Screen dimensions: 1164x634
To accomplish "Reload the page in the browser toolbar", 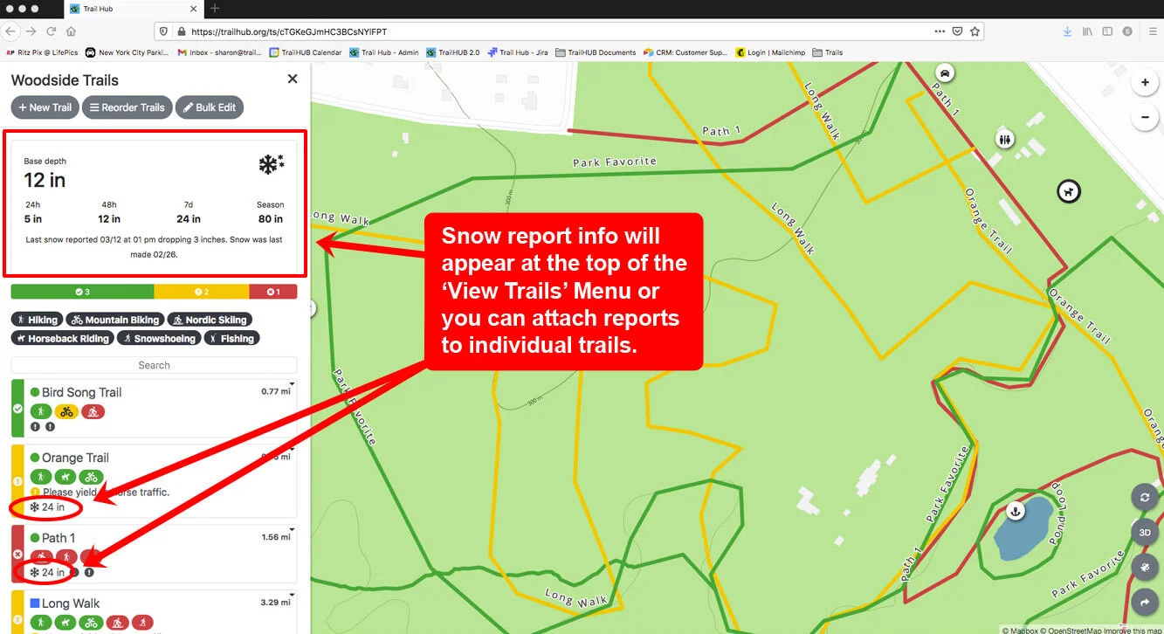I will 51,31.
